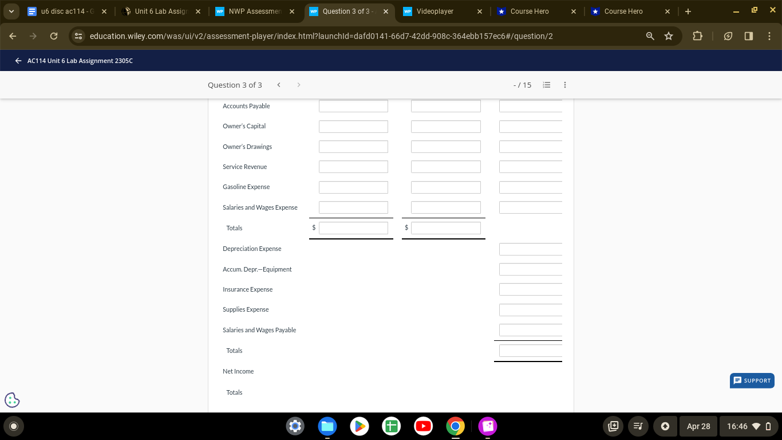
Task: Go to the previous question
Action: click(x=279, y=85)
